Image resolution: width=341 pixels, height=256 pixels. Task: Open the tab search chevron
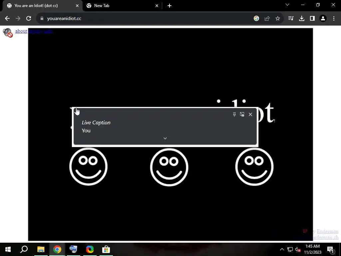pos(287,5)
